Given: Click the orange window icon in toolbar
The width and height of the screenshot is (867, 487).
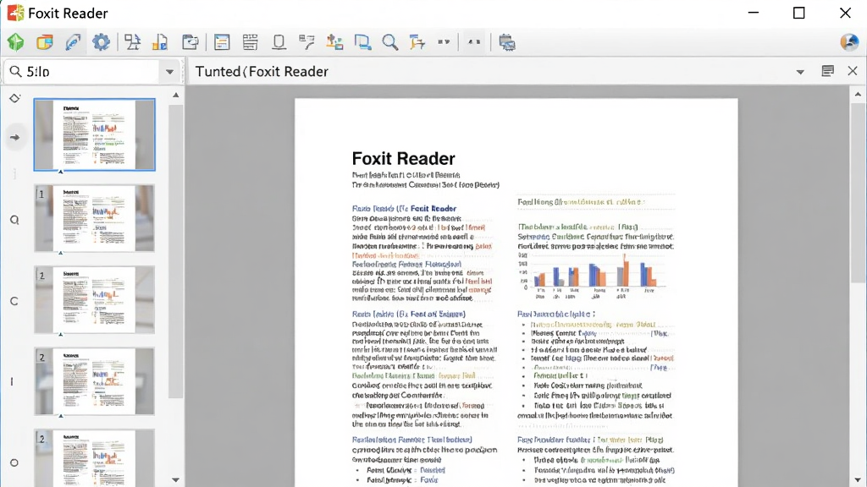Looking at the screenshot, I should click(45, 42).
